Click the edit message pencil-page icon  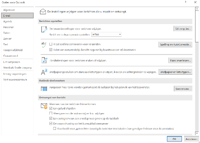[44, 29]
